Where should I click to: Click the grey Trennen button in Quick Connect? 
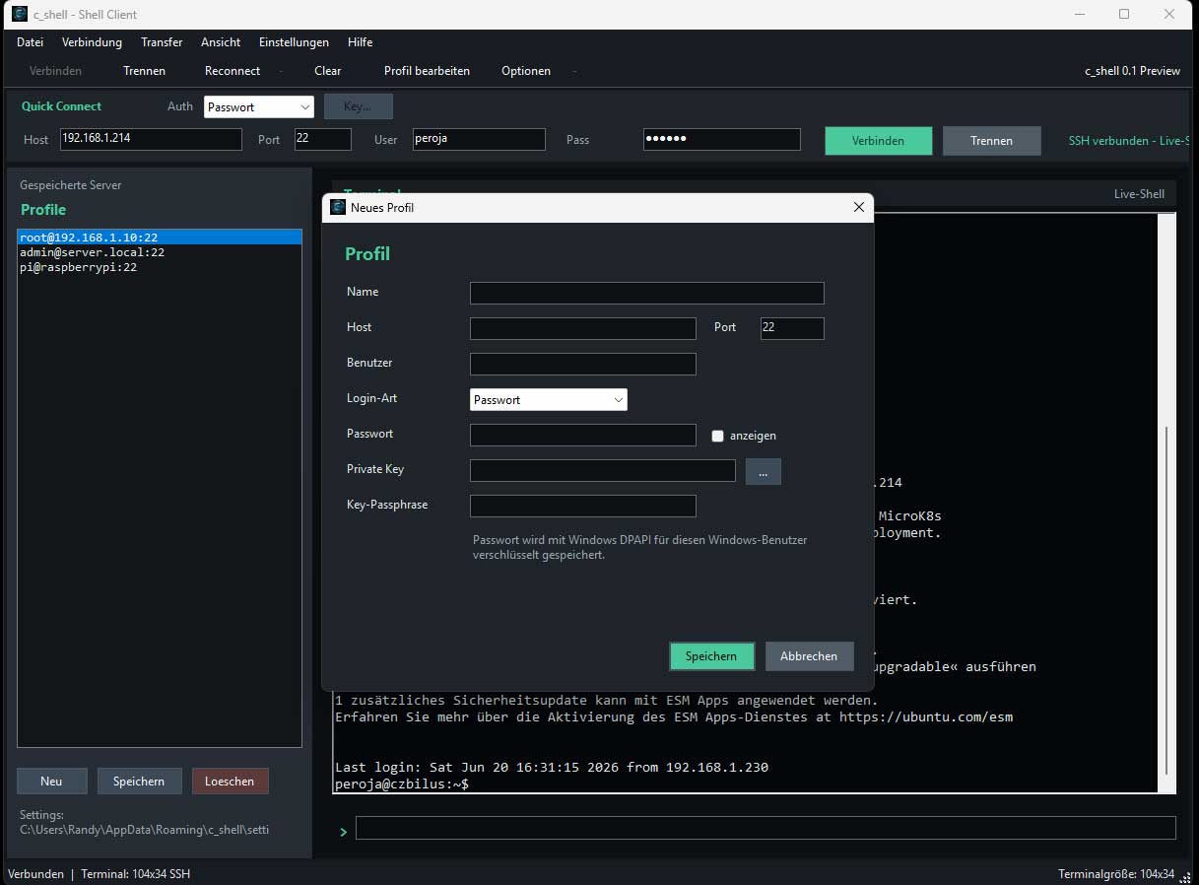coord(991,141)
